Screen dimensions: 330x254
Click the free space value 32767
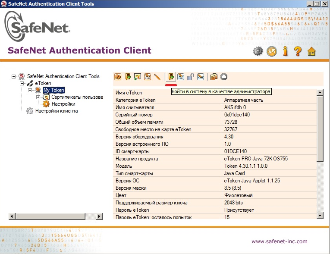pos(231,129)
